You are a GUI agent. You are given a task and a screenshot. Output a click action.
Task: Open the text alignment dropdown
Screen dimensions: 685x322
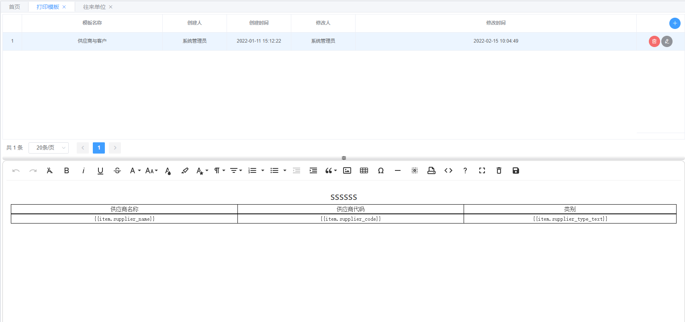pos(236,171)
